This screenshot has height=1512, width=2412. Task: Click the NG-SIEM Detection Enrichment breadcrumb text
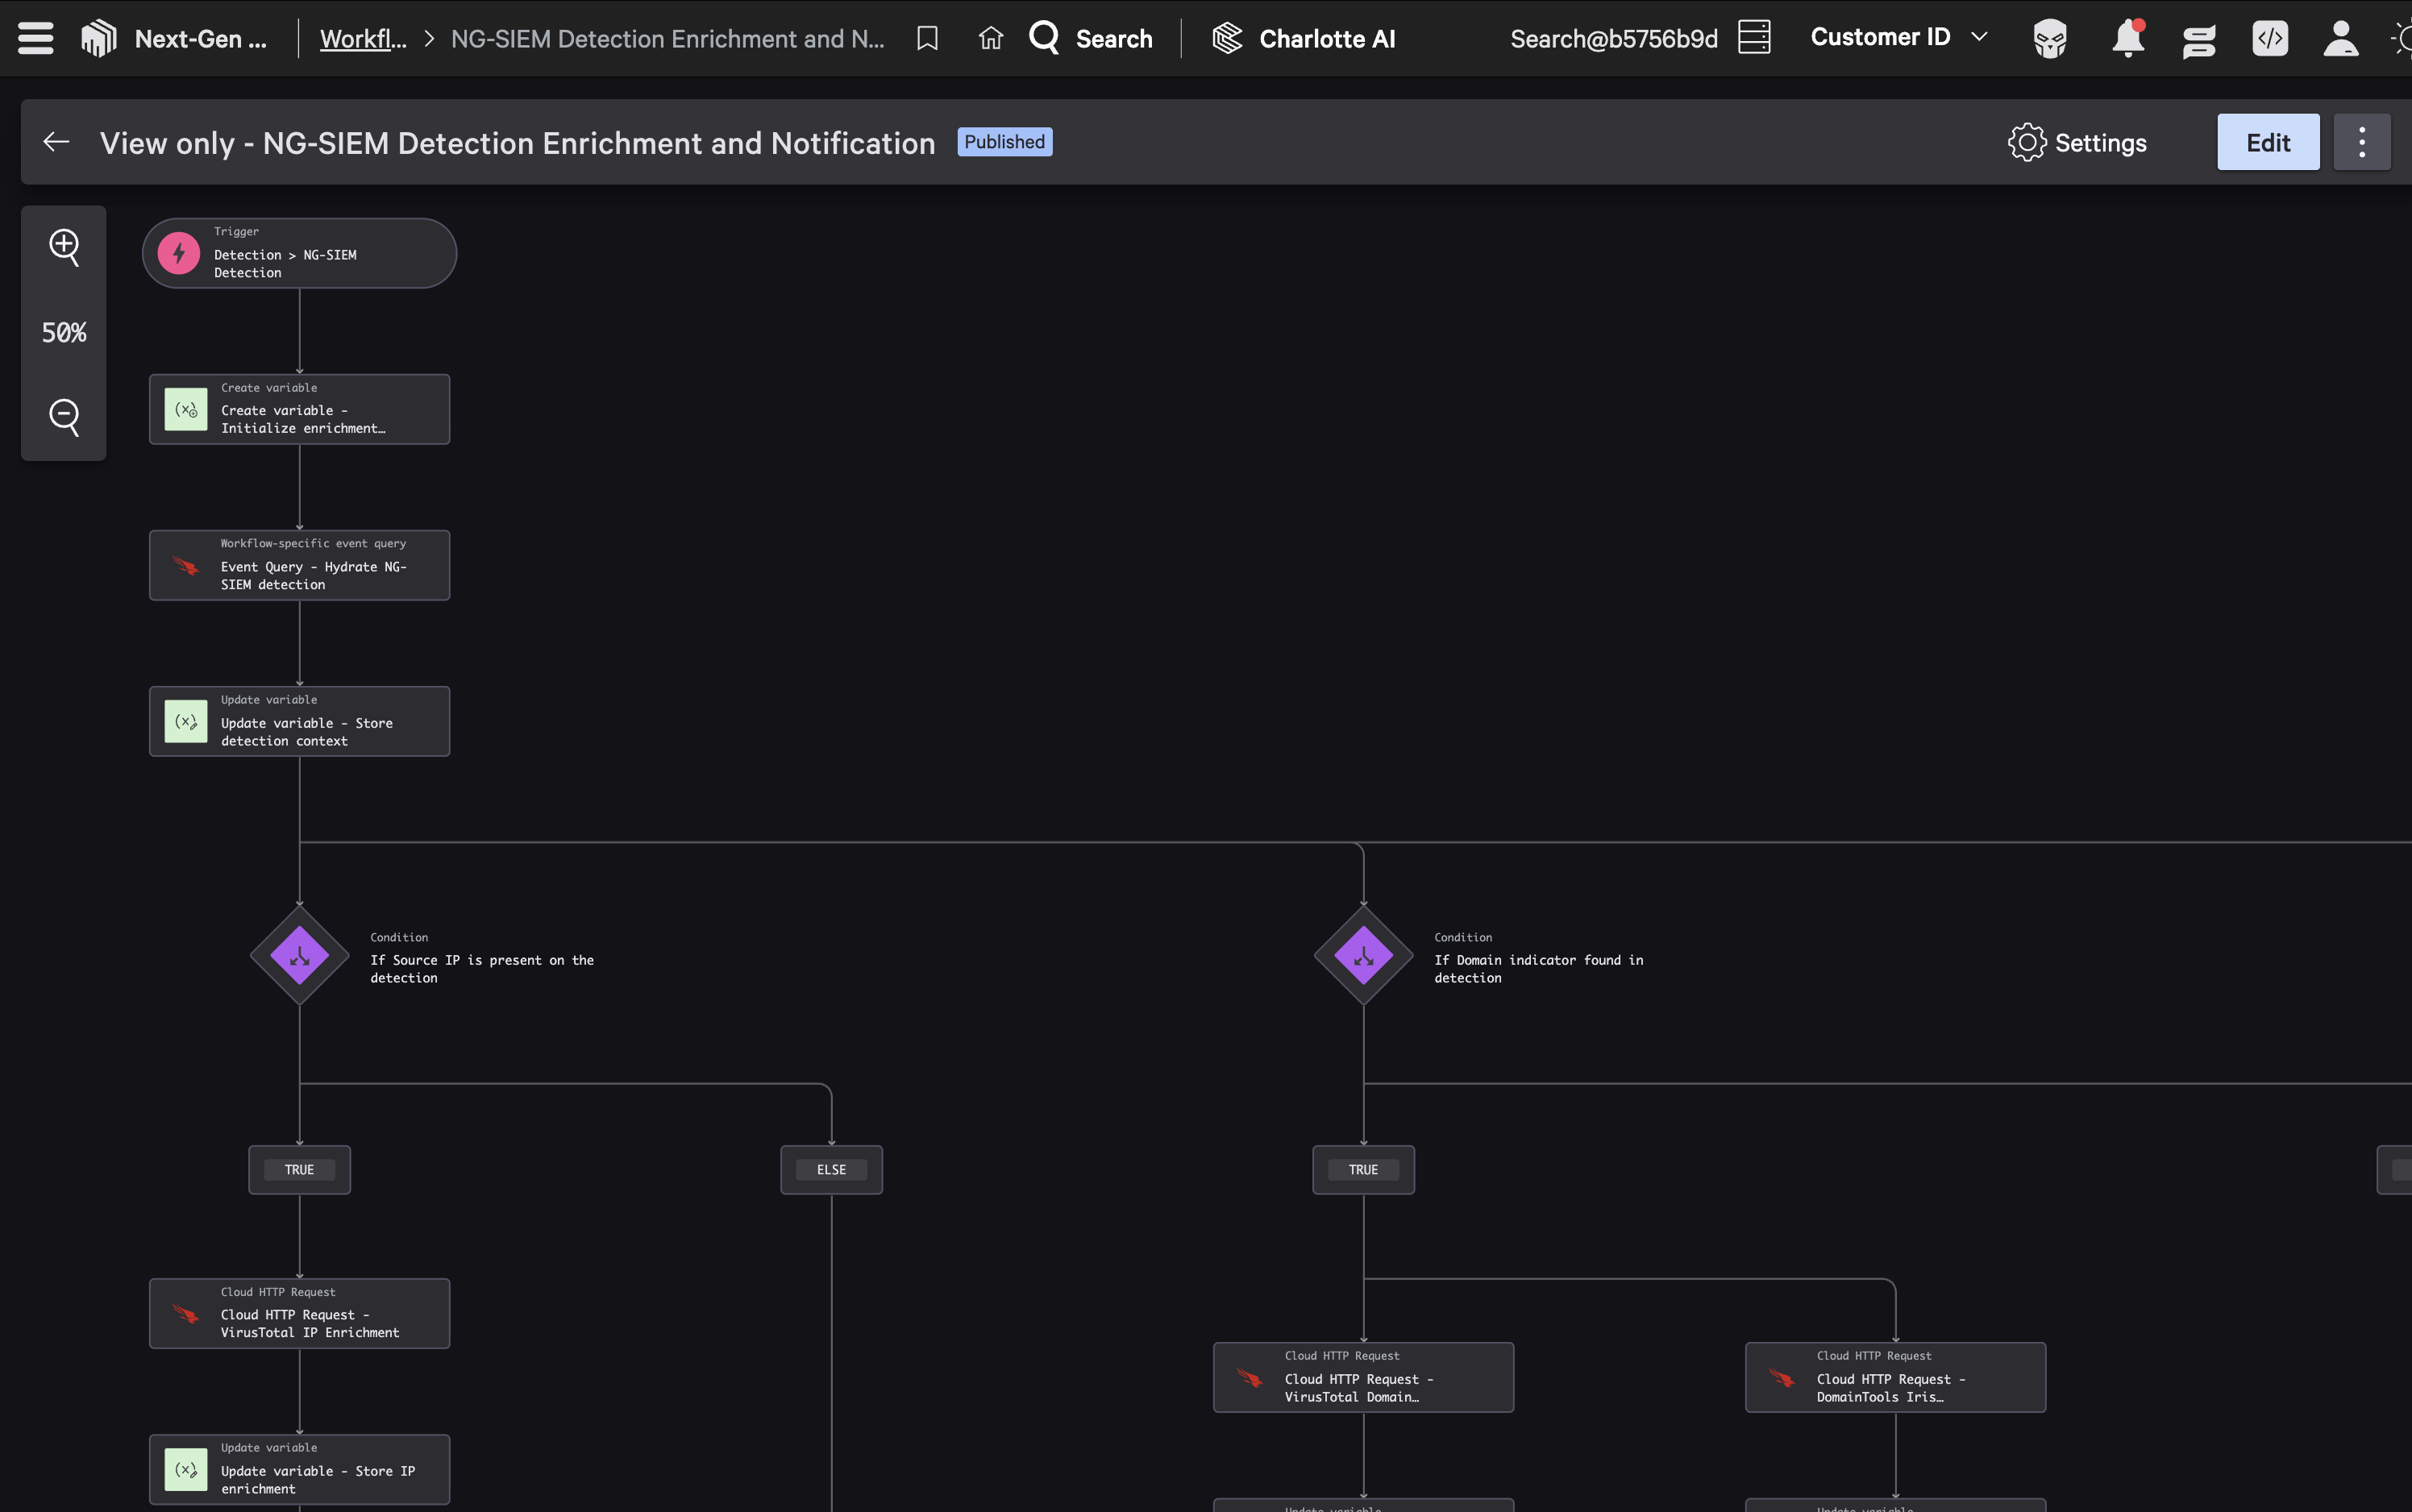tap(668, 39)
